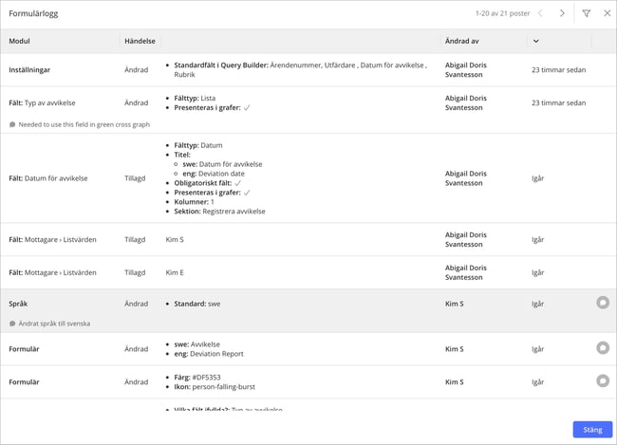Go to next page of log entries
The image size is (617, 445).
point(562,13)
